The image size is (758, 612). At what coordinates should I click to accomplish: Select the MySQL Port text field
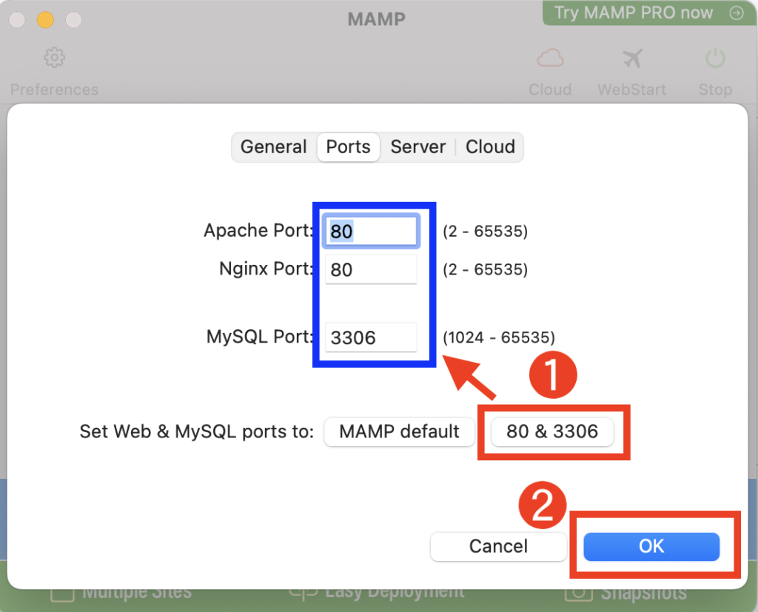[372, 338]
